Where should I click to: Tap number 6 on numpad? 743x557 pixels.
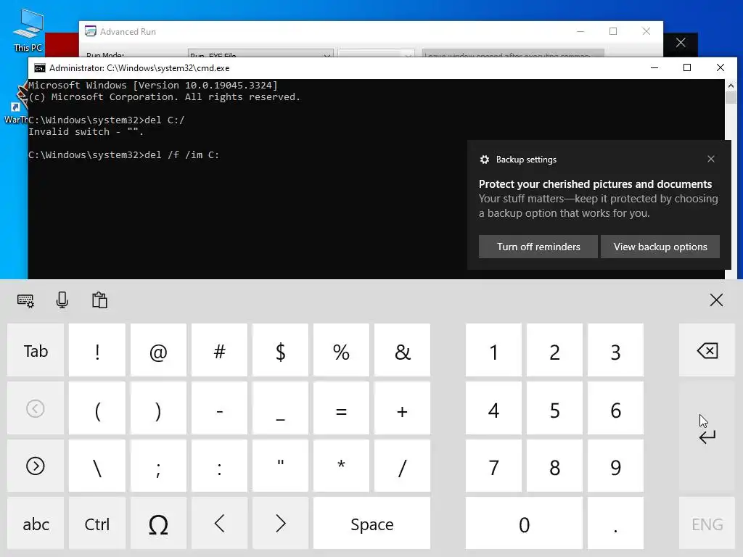615,408
